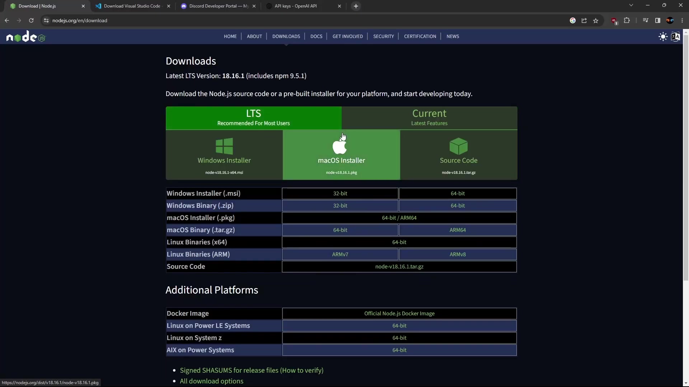This screenshot has width=689, height=387.
Task: Download ARMv8 Linux Binaries
Action: [458, 254]
